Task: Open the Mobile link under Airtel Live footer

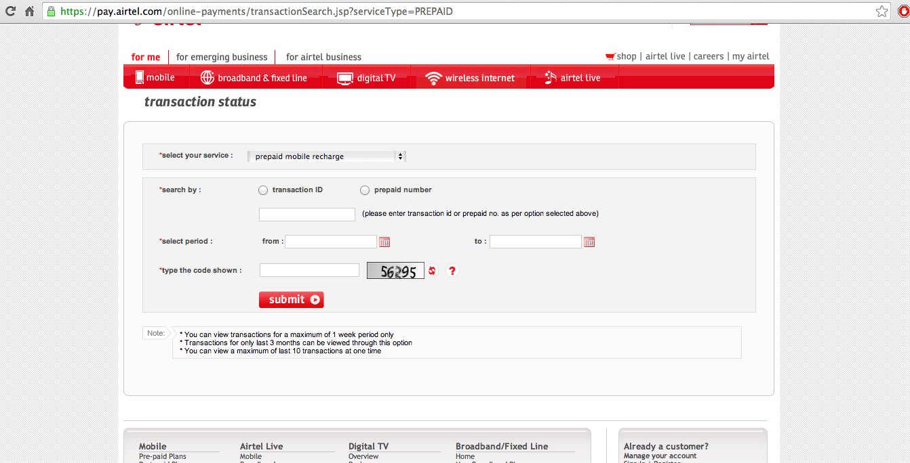Action: coord(251,456)
